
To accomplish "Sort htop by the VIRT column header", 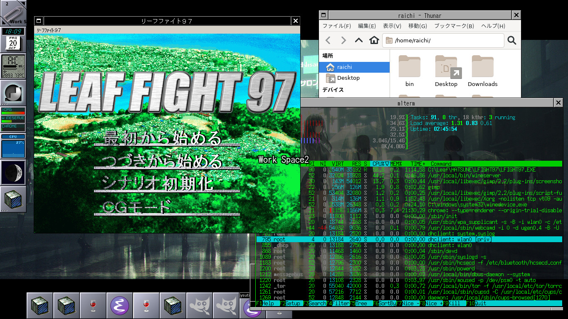I will point(337,164).
